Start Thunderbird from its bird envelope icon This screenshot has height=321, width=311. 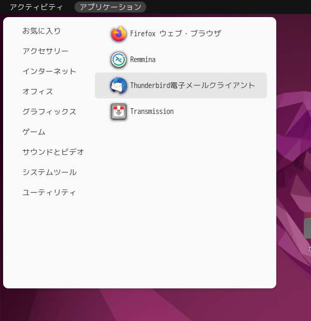(119, 85)
